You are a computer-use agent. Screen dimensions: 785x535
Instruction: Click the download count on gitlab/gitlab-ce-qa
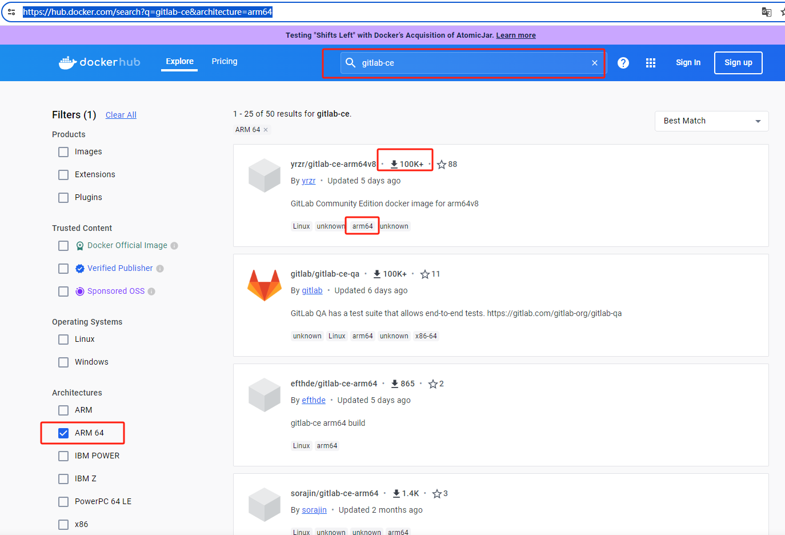390,274
